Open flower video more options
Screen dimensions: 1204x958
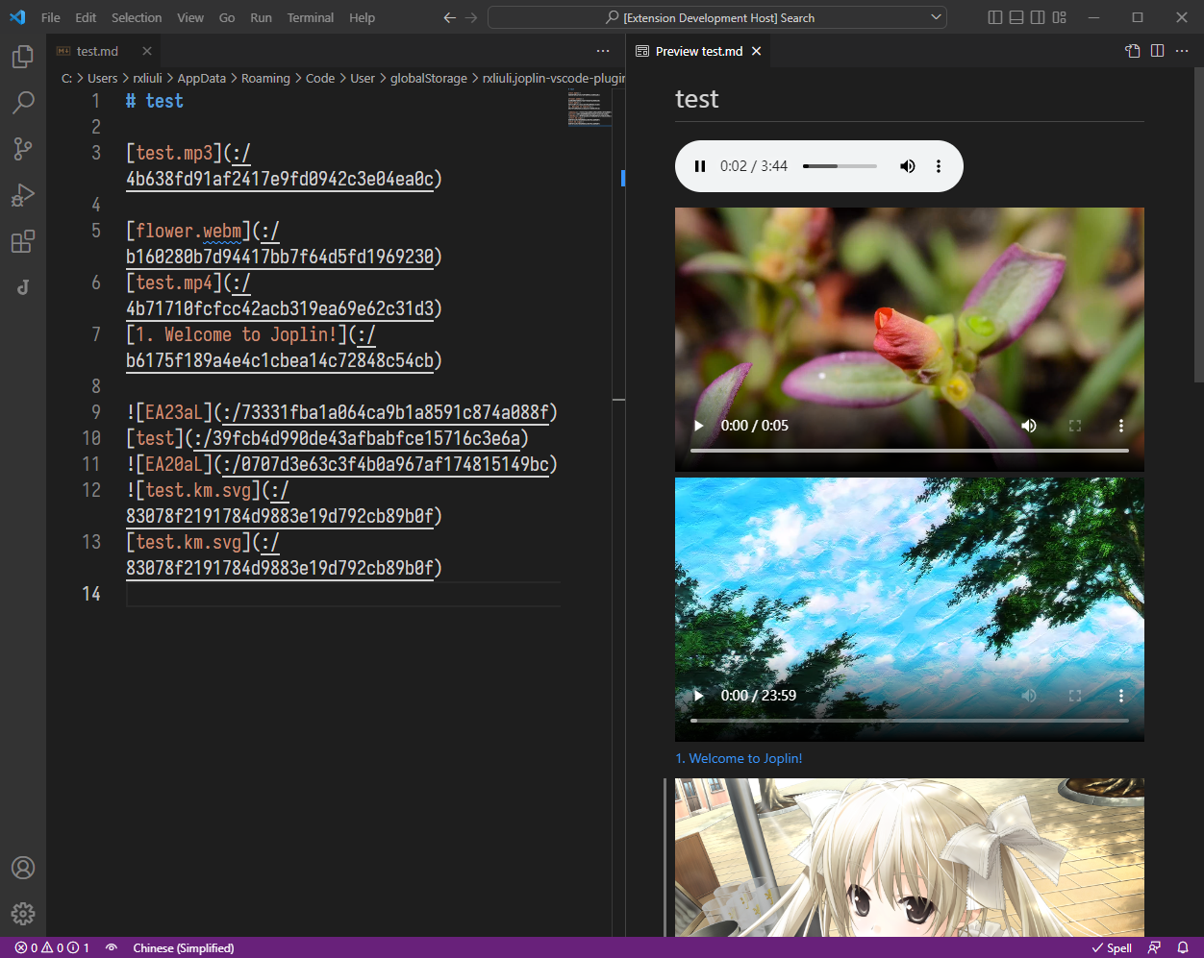point(1121,426)
